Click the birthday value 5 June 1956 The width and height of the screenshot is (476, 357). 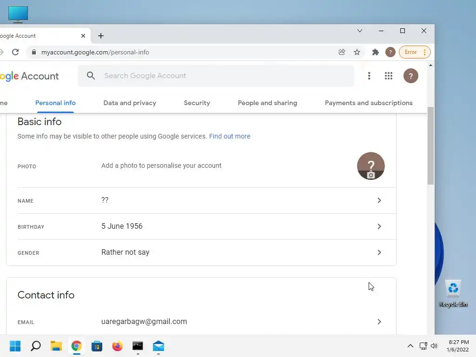(x=122, y=226)
